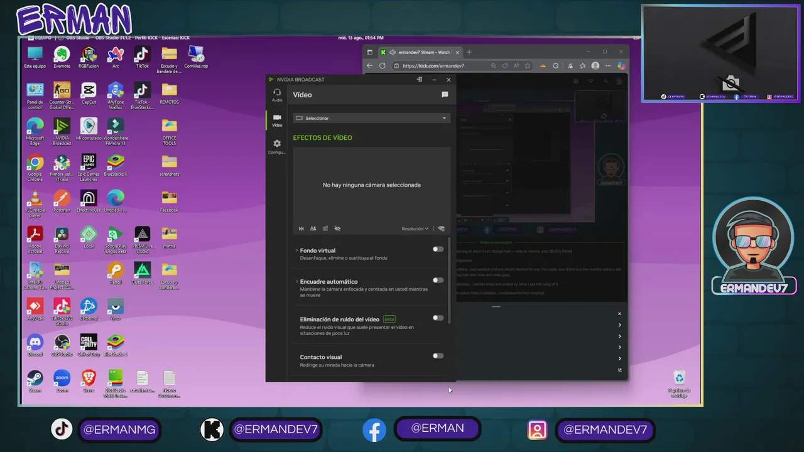Open the AnyDesk desktop shortcut
Viewport: 804px width, 452px height.
[x=35, y=309]
